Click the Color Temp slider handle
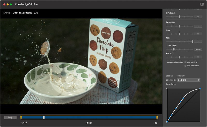This screenshot has width=207, height=127. [x=174, y=49]
